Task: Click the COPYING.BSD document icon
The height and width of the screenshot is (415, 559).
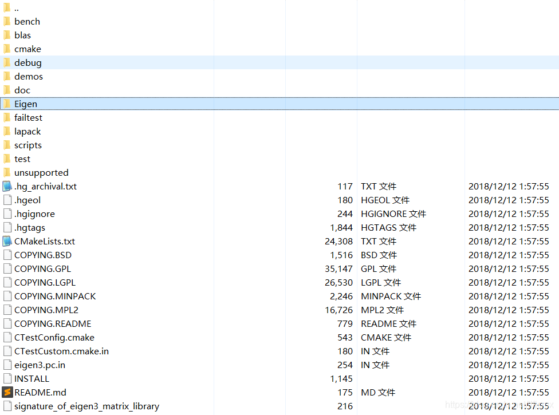Action: click(x=8, y=255)
